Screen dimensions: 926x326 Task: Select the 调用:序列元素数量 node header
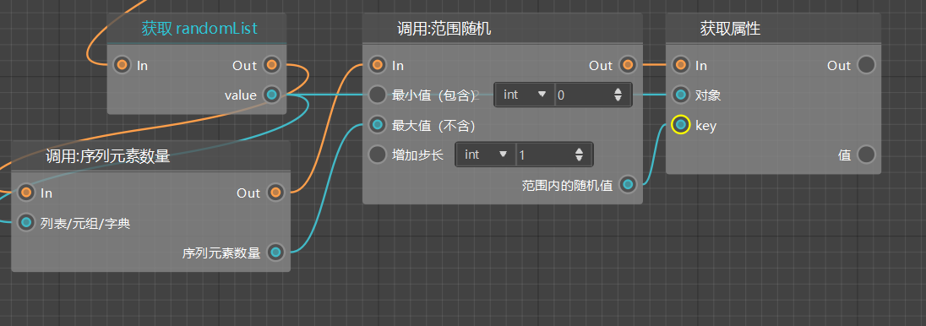pyautogui.click(x=151, y=156)
